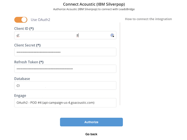The width and height of the screenshot is (187, 140).
Task: Click the vertical divider beside the form
Action: [120, 64]
